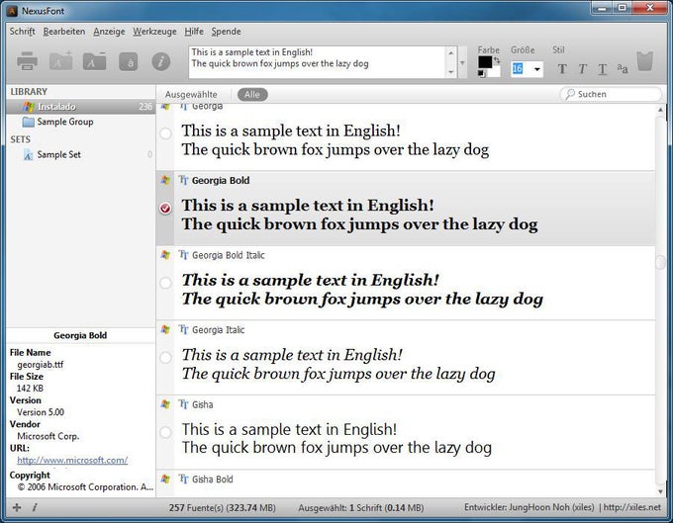Click Windows flag icon beside Georgia Italic
The width and height of the screenshot is (673, 523).
[165, 329]
